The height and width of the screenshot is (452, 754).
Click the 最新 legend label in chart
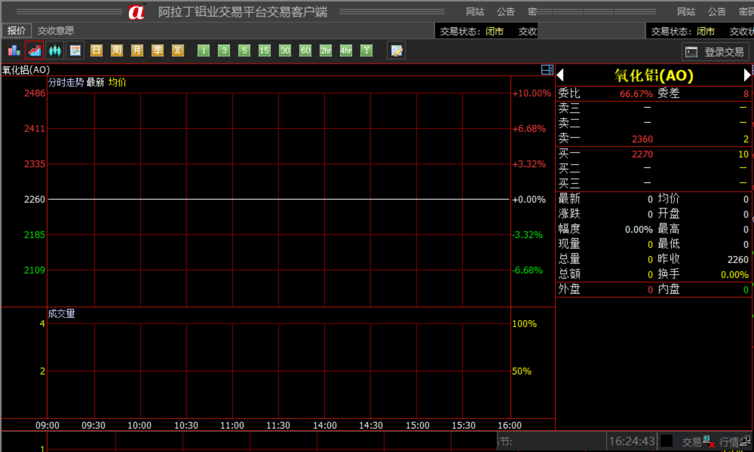click(96, 82)
